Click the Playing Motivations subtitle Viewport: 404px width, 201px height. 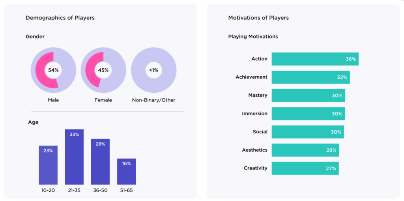pos(253,37)
